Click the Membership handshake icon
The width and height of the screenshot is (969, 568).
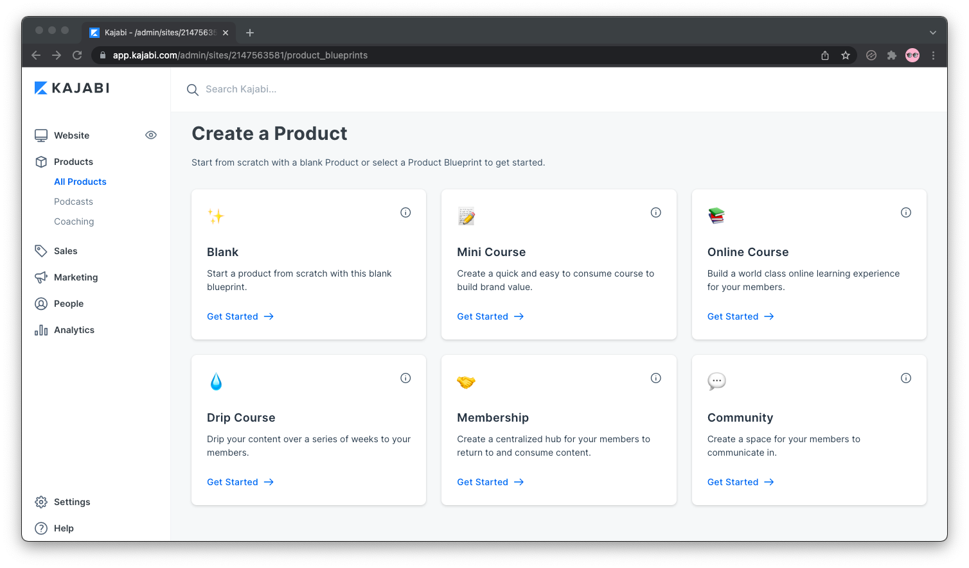coord(466,382)
